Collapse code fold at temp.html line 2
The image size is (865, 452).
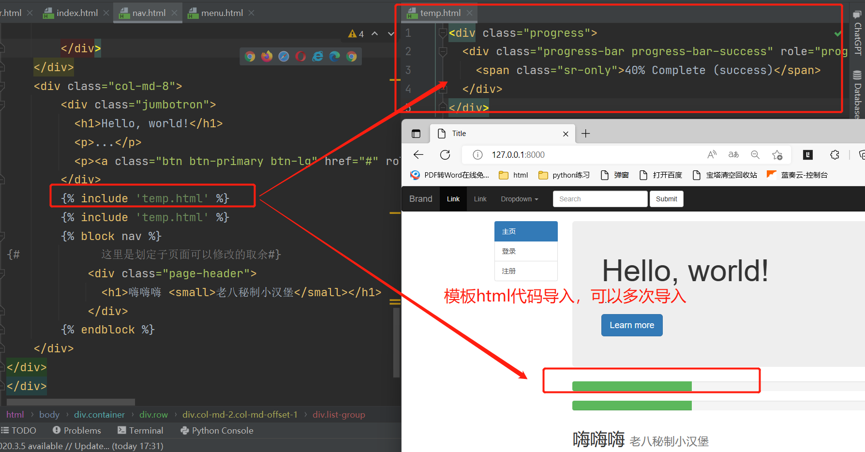442,51
